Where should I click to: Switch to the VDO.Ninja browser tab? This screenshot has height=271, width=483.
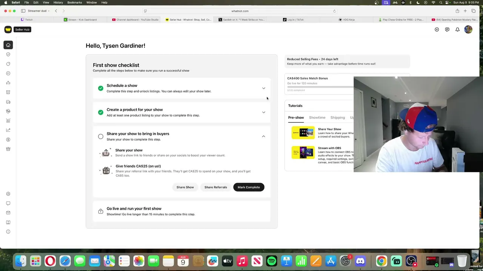pos(346,20)
